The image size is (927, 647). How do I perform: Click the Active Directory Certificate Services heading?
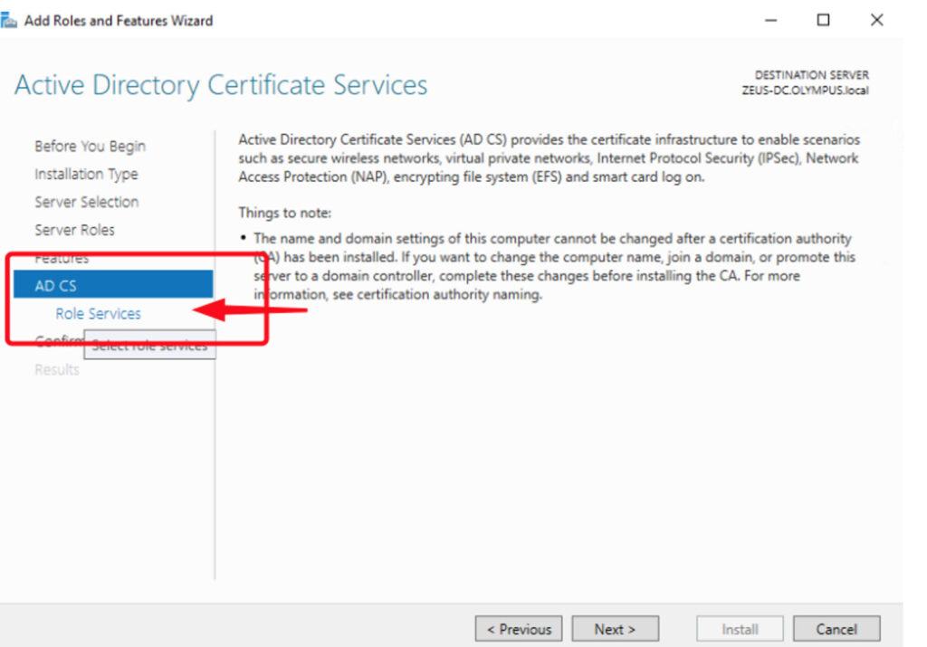click(221, 85)
